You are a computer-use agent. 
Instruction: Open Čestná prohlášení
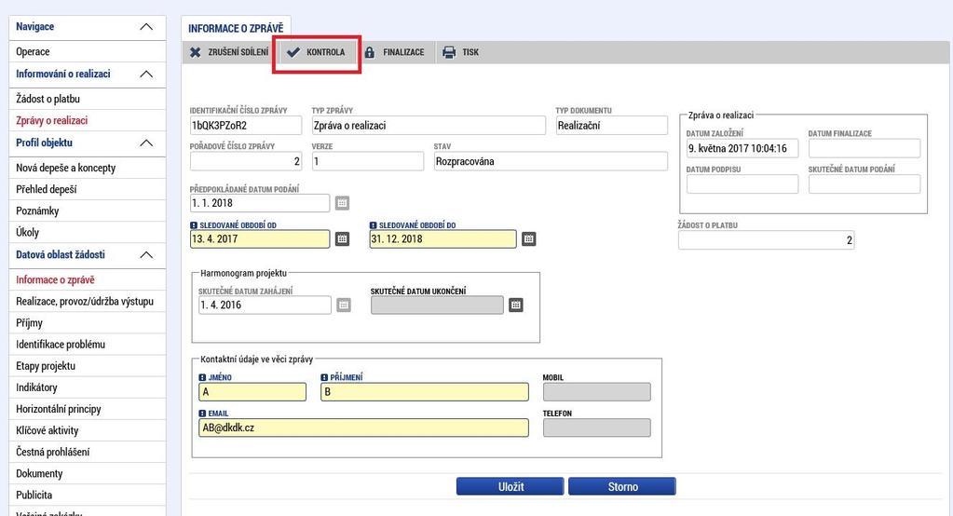click(x=88, y=452)
